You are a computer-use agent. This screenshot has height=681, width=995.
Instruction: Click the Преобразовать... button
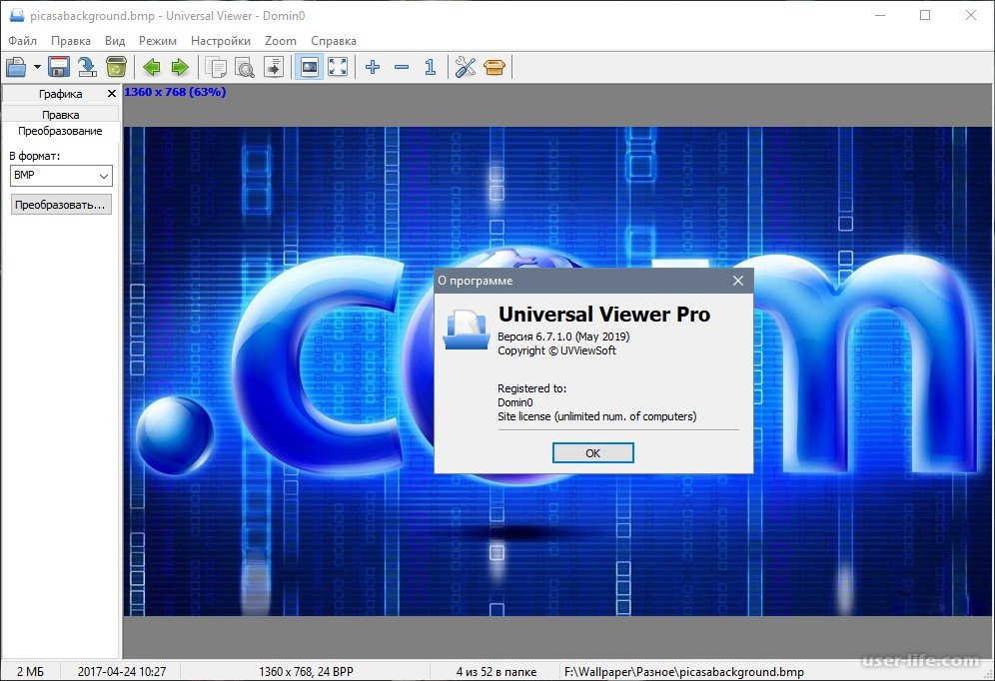(x=61, y=205)
